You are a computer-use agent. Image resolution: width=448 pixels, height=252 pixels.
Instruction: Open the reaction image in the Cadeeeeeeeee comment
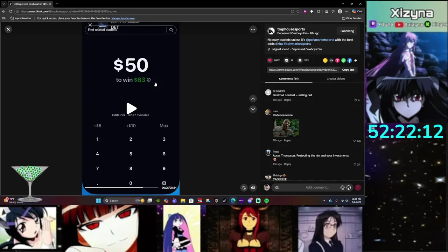click(x=286, y=128)
